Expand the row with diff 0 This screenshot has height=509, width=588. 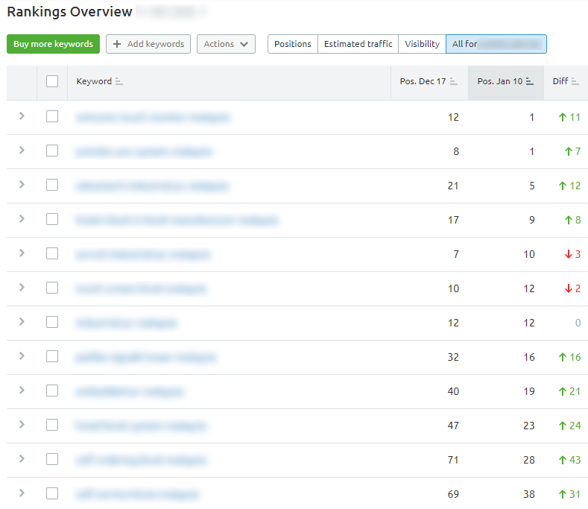click(22, 321)
